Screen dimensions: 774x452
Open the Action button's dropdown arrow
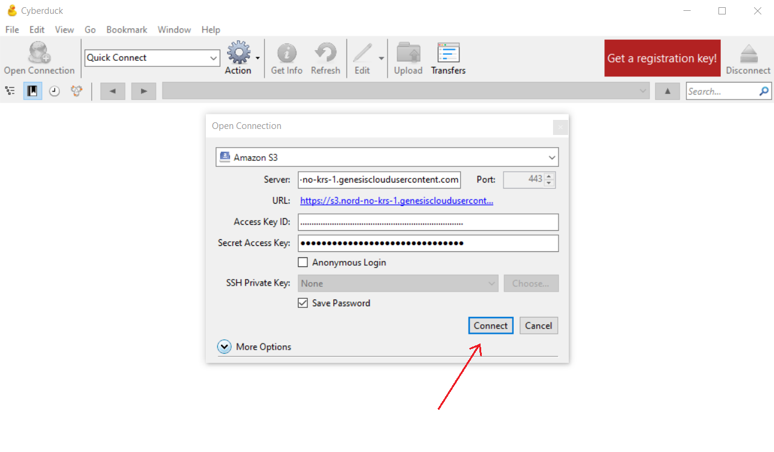258,58
